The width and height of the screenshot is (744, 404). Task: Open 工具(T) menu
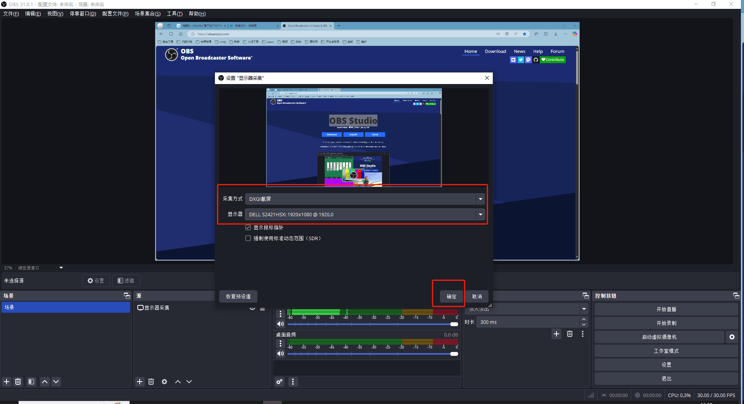click(x=175, y=13)
